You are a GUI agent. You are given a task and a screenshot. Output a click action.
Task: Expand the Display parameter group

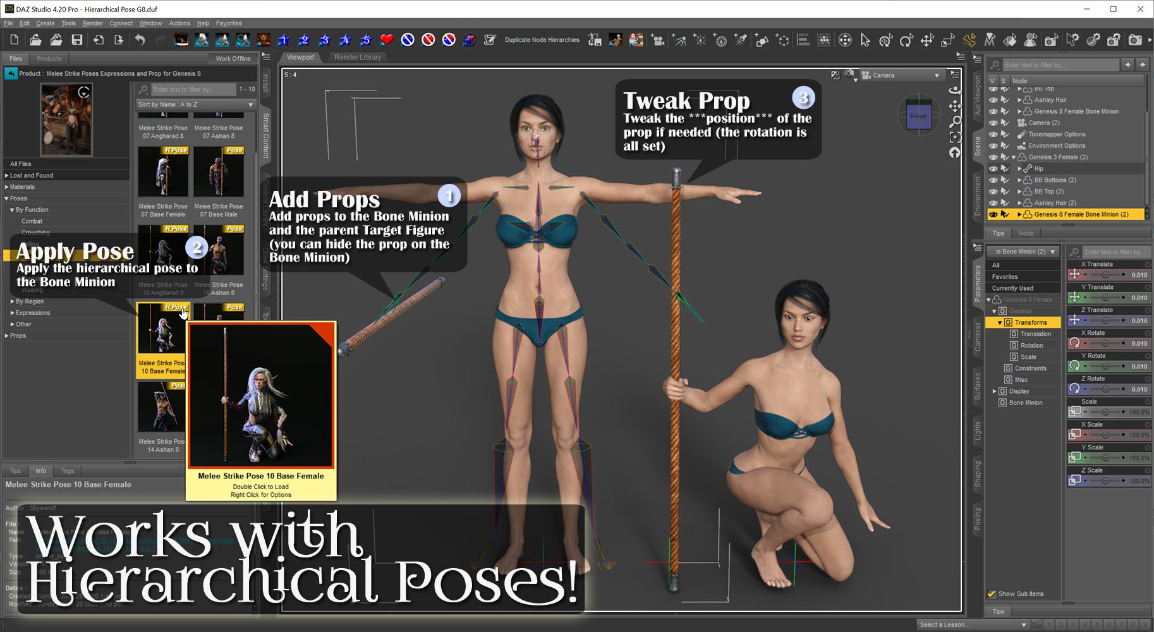click(994, 391)
